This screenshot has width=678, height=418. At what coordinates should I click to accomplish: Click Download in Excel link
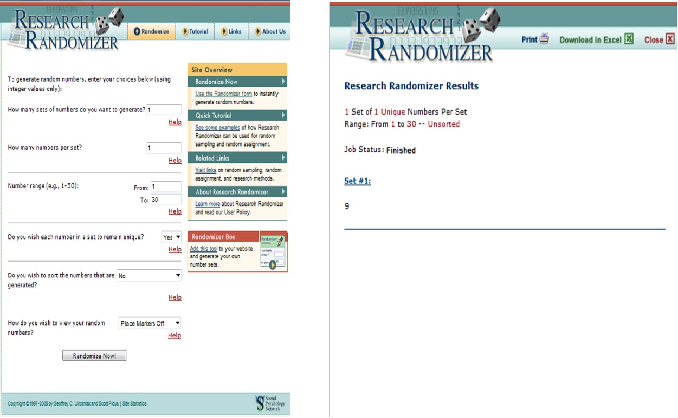[590, 39]
